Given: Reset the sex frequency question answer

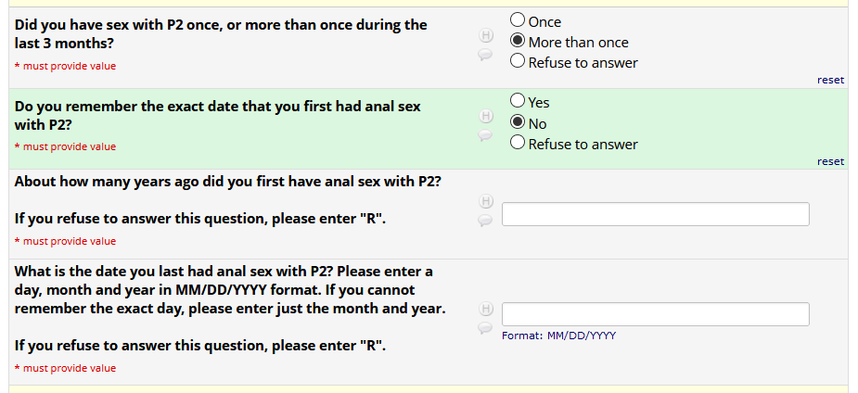Looking at the screenshot, I should tap(830, 80).
